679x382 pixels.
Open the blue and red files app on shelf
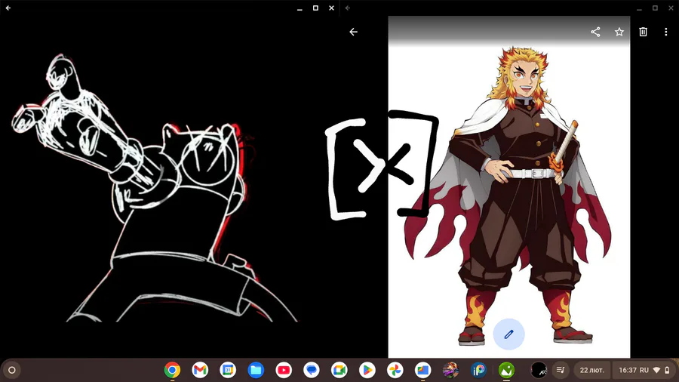(x=422, y=370)
